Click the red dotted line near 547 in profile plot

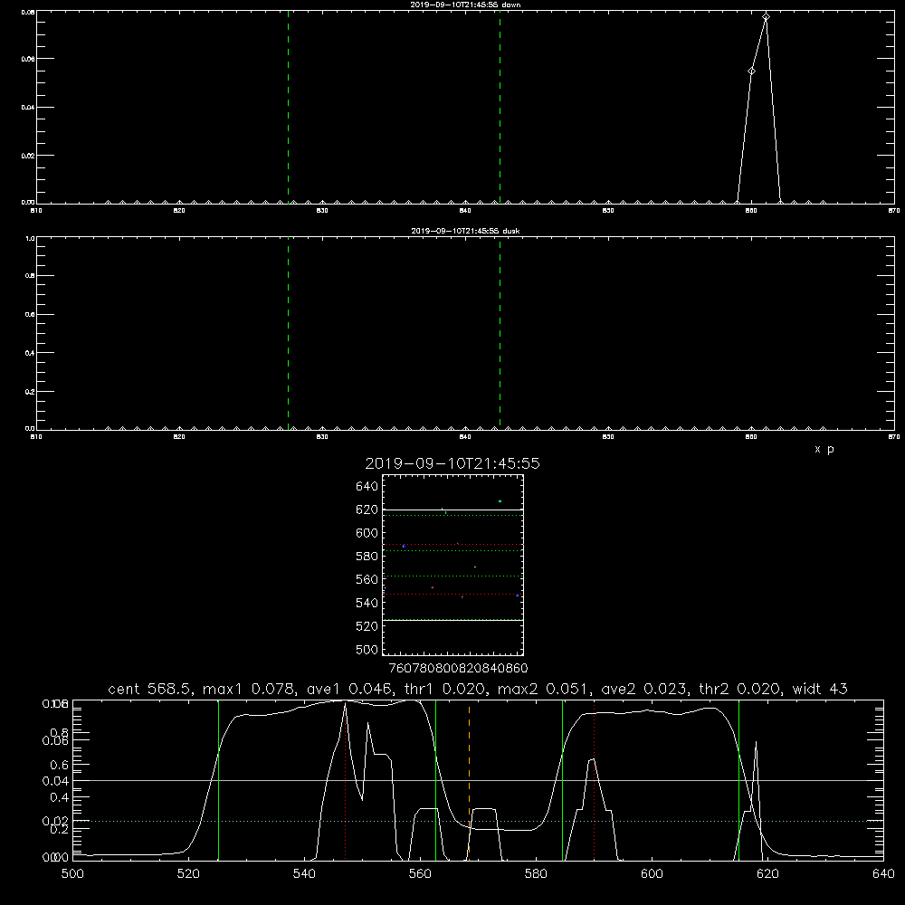(x=345, y=780)
